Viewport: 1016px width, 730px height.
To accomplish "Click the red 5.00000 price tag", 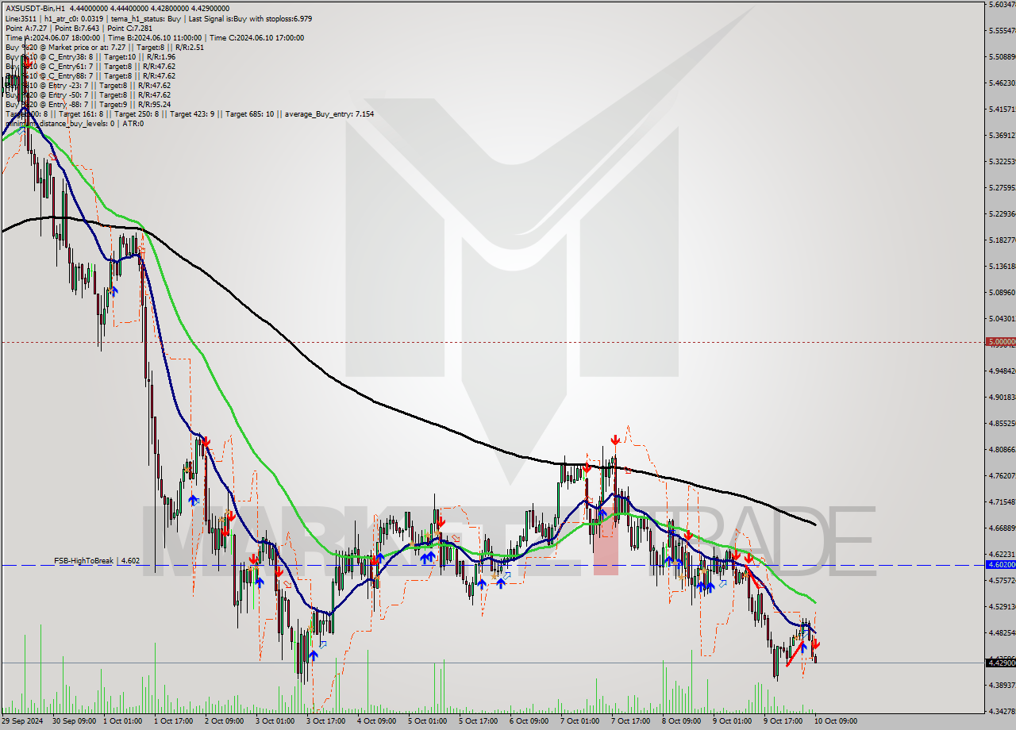I will tap(1000, 342).
